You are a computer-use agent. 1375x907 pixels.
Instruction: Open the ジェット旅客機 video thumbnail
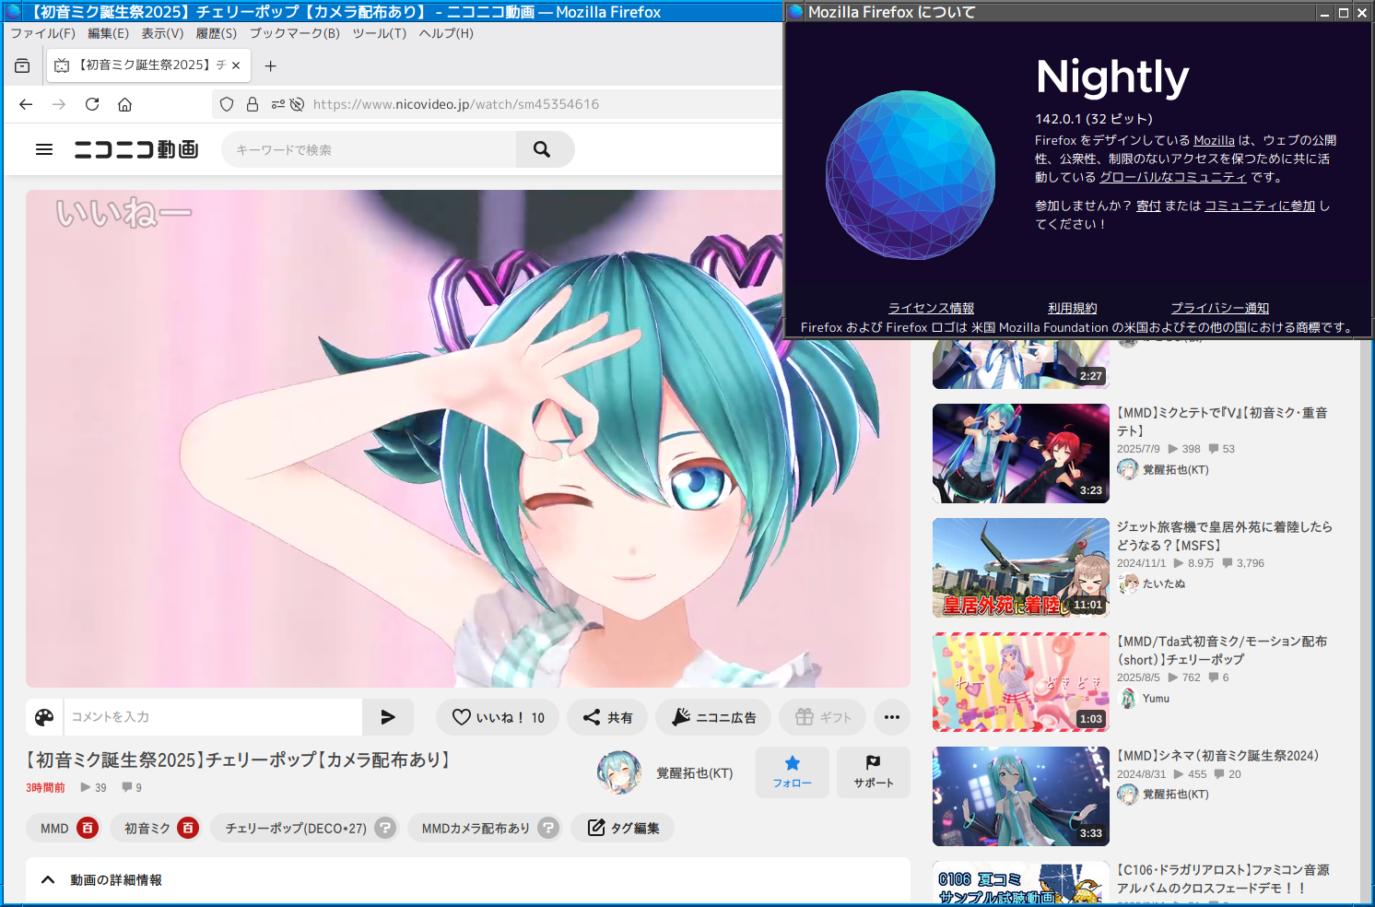[1020, 568]
